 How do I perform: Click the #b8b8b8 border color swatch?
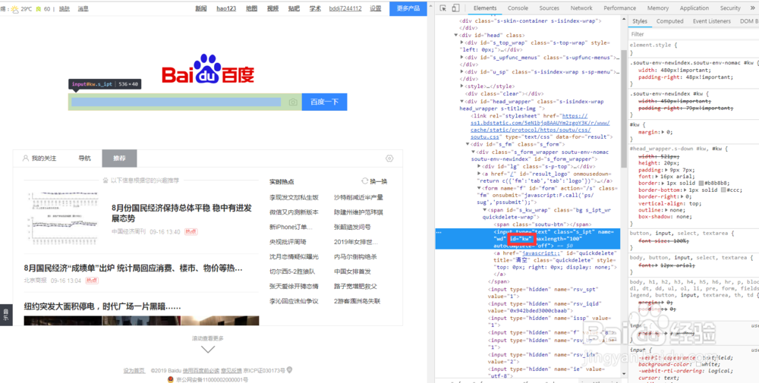tap(702, 184)
